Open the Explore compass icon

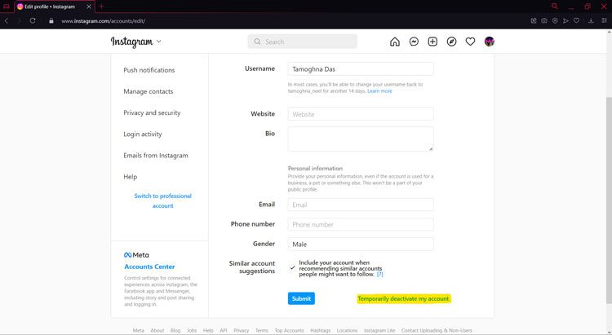pos(451,42)
